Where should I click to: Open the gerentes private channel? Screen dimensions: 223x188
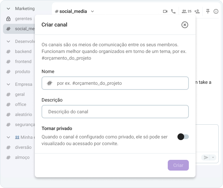[23, 19]
